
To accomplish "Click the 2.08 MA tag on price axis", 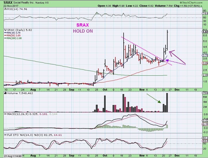I will click(x=205, y=75).
